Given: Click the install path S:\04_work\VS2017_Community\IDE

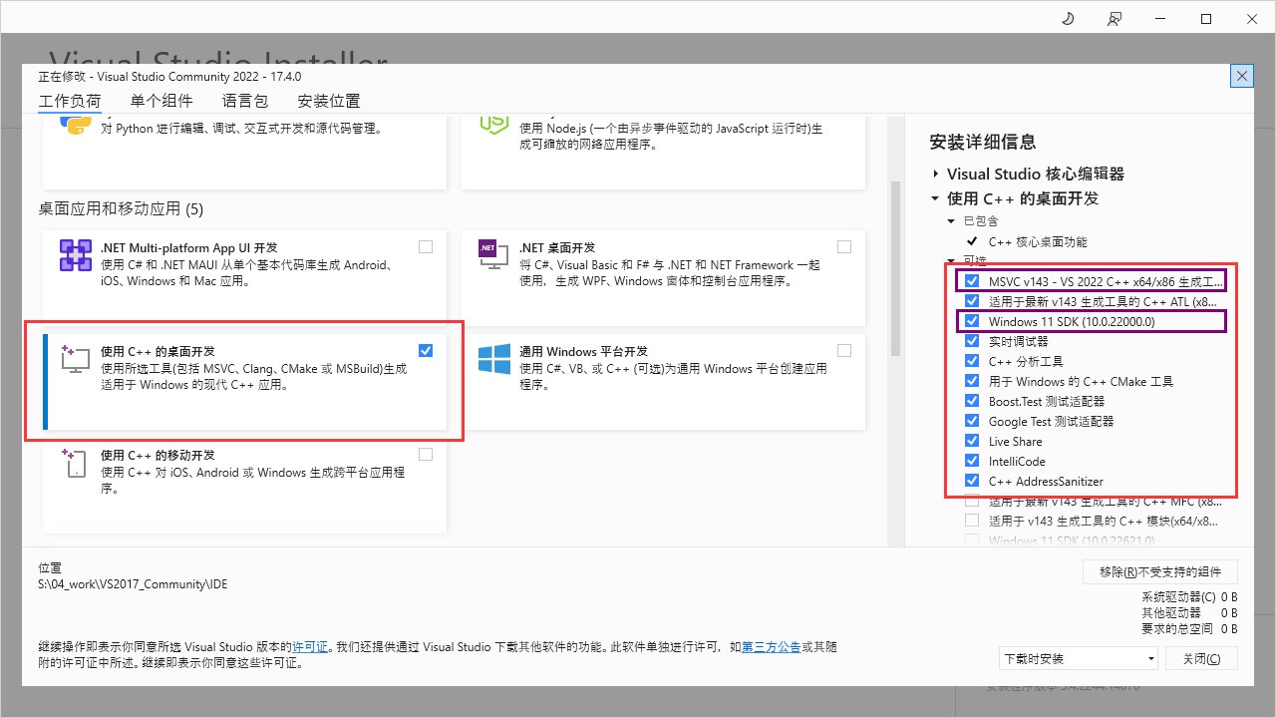Looking at the screenshot, I should pos(133,584).
